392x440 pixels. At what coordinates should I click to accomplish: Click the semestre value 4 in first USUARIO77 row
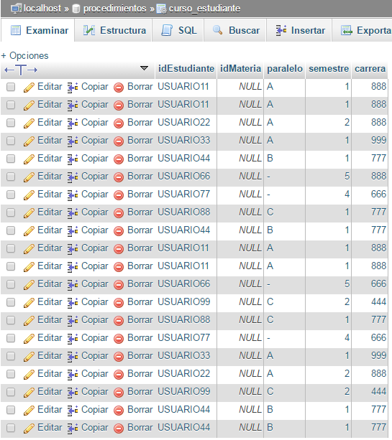coord(347,195)
